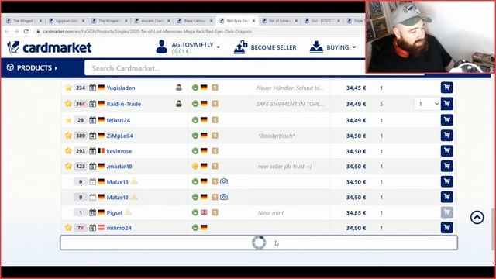Add Jmartin18 offer to cart
This screenshot has width=496, height=279.
click(x=446, y=166)
